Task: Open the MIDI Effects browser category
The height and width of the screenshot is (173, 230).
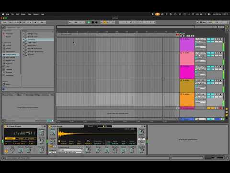Action: pos(10,58)
